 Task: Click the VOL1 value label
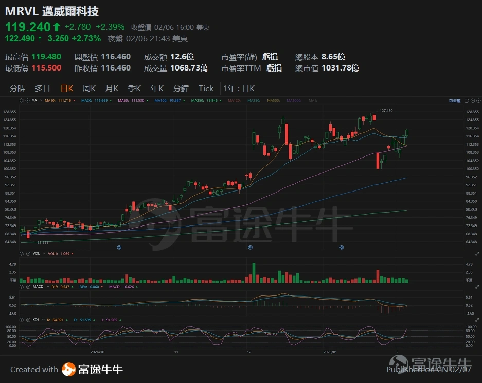(61, 254)
